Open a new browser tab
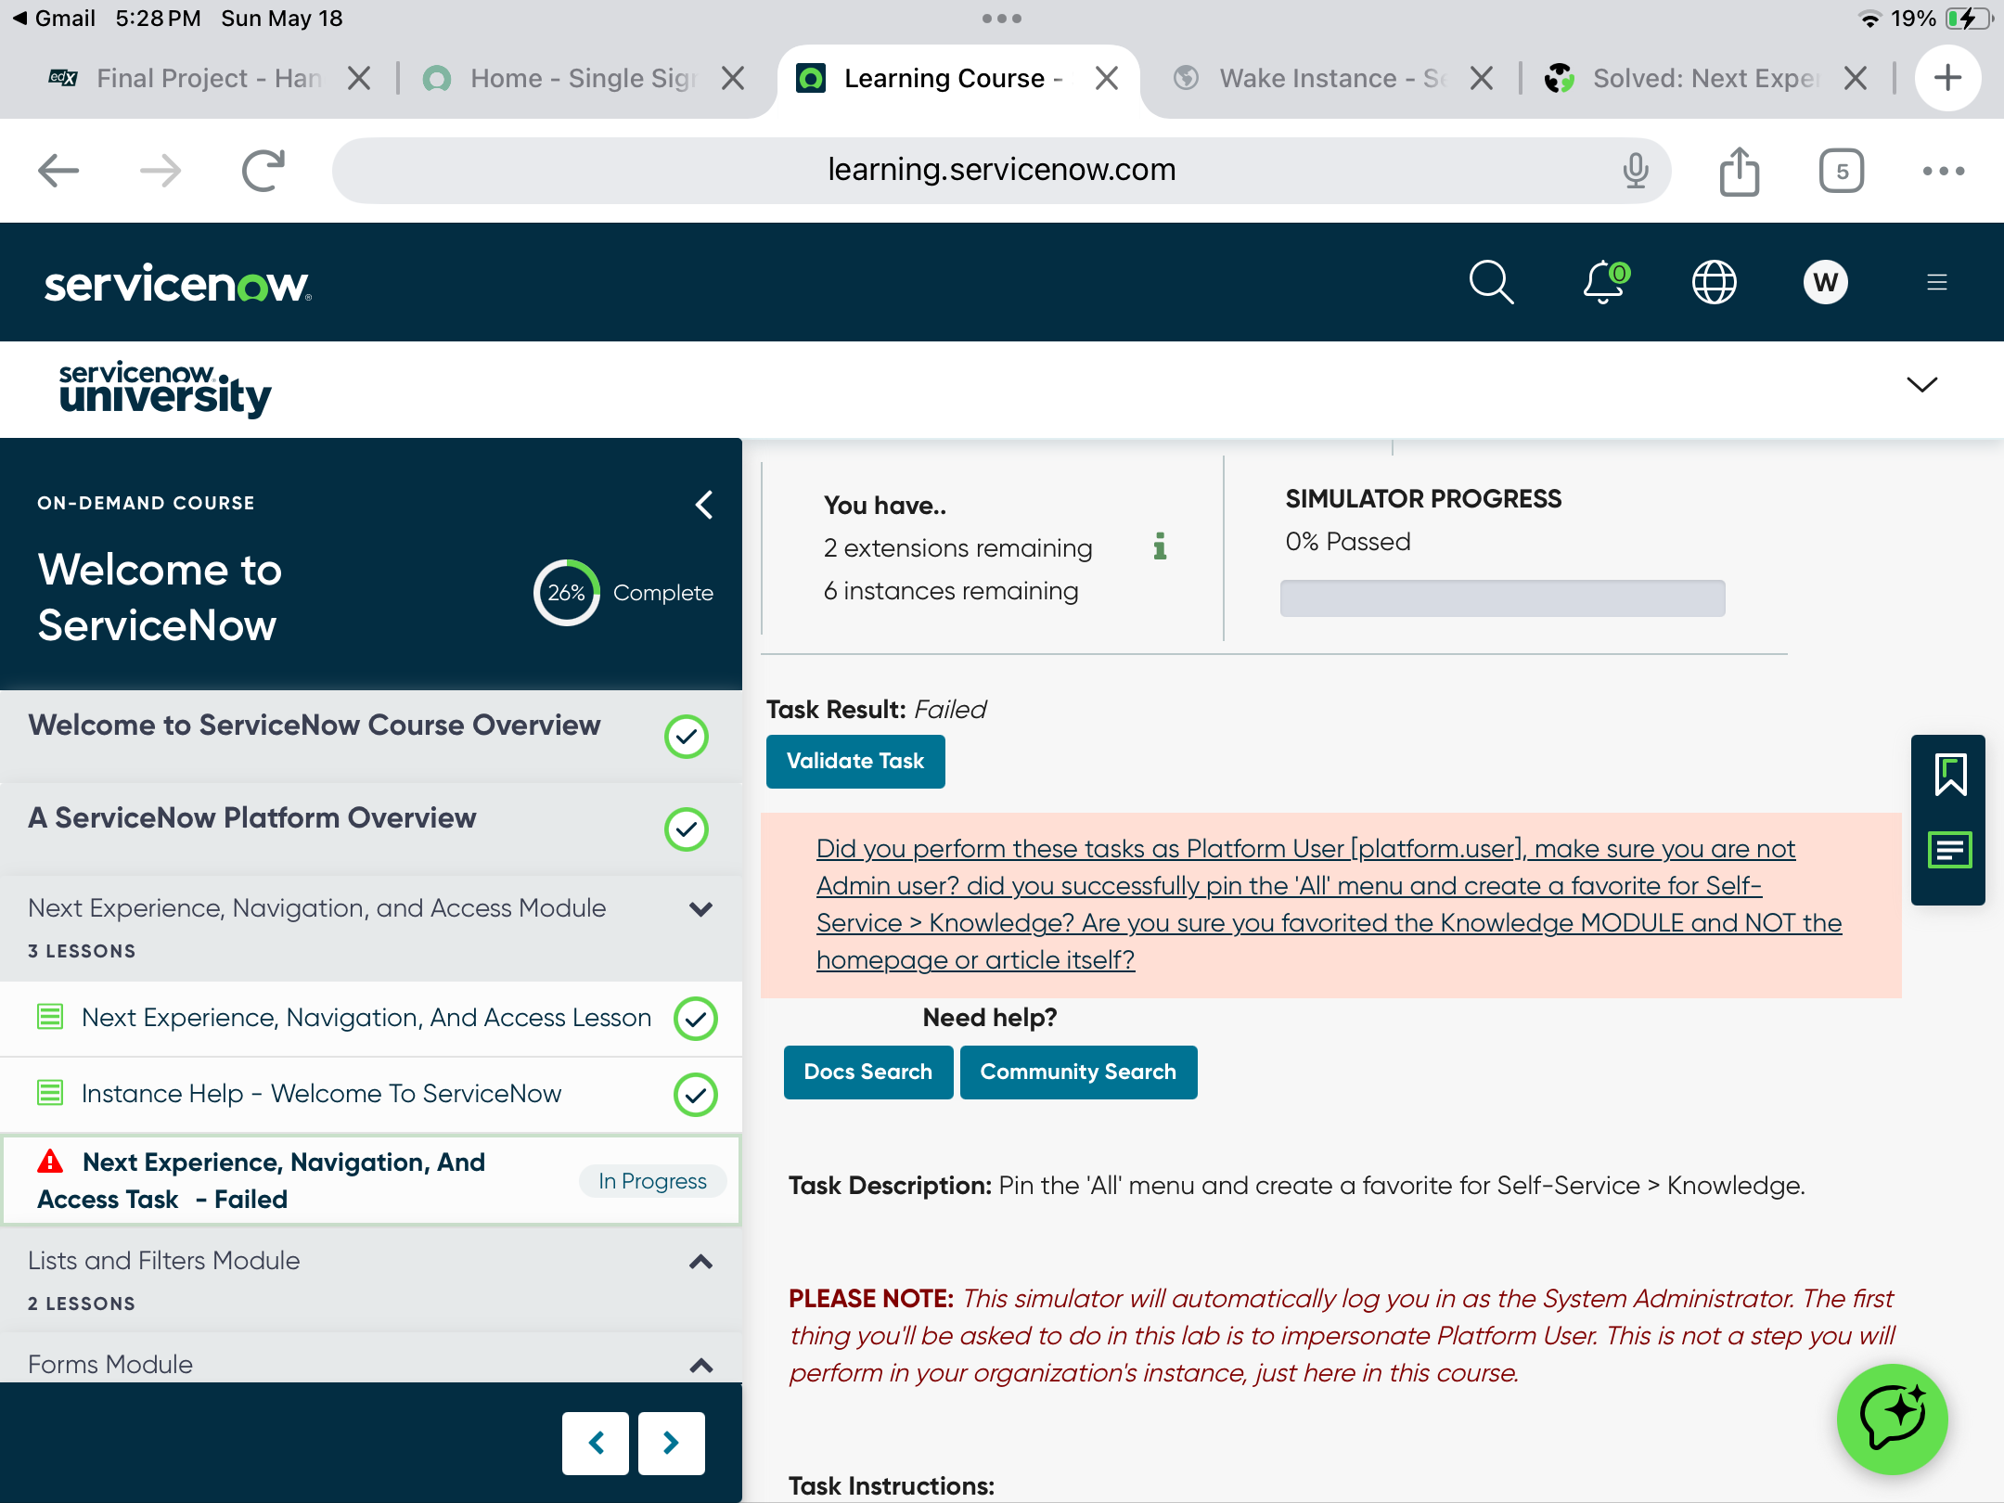Viewport: 2004px width, 1503px height. click(1947, 78)
